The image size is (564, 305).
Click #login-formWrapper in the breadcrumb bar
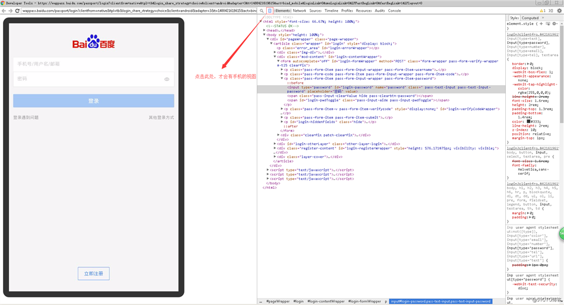click(364, 301)
